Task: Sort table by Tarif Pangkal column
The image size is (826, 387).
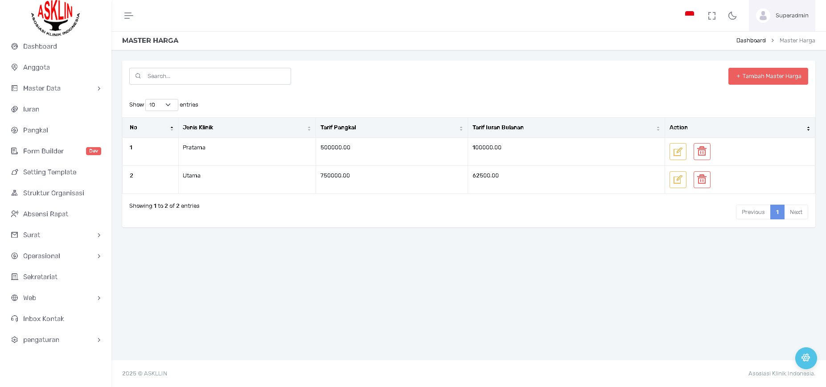Action: [x=391, y=128]
